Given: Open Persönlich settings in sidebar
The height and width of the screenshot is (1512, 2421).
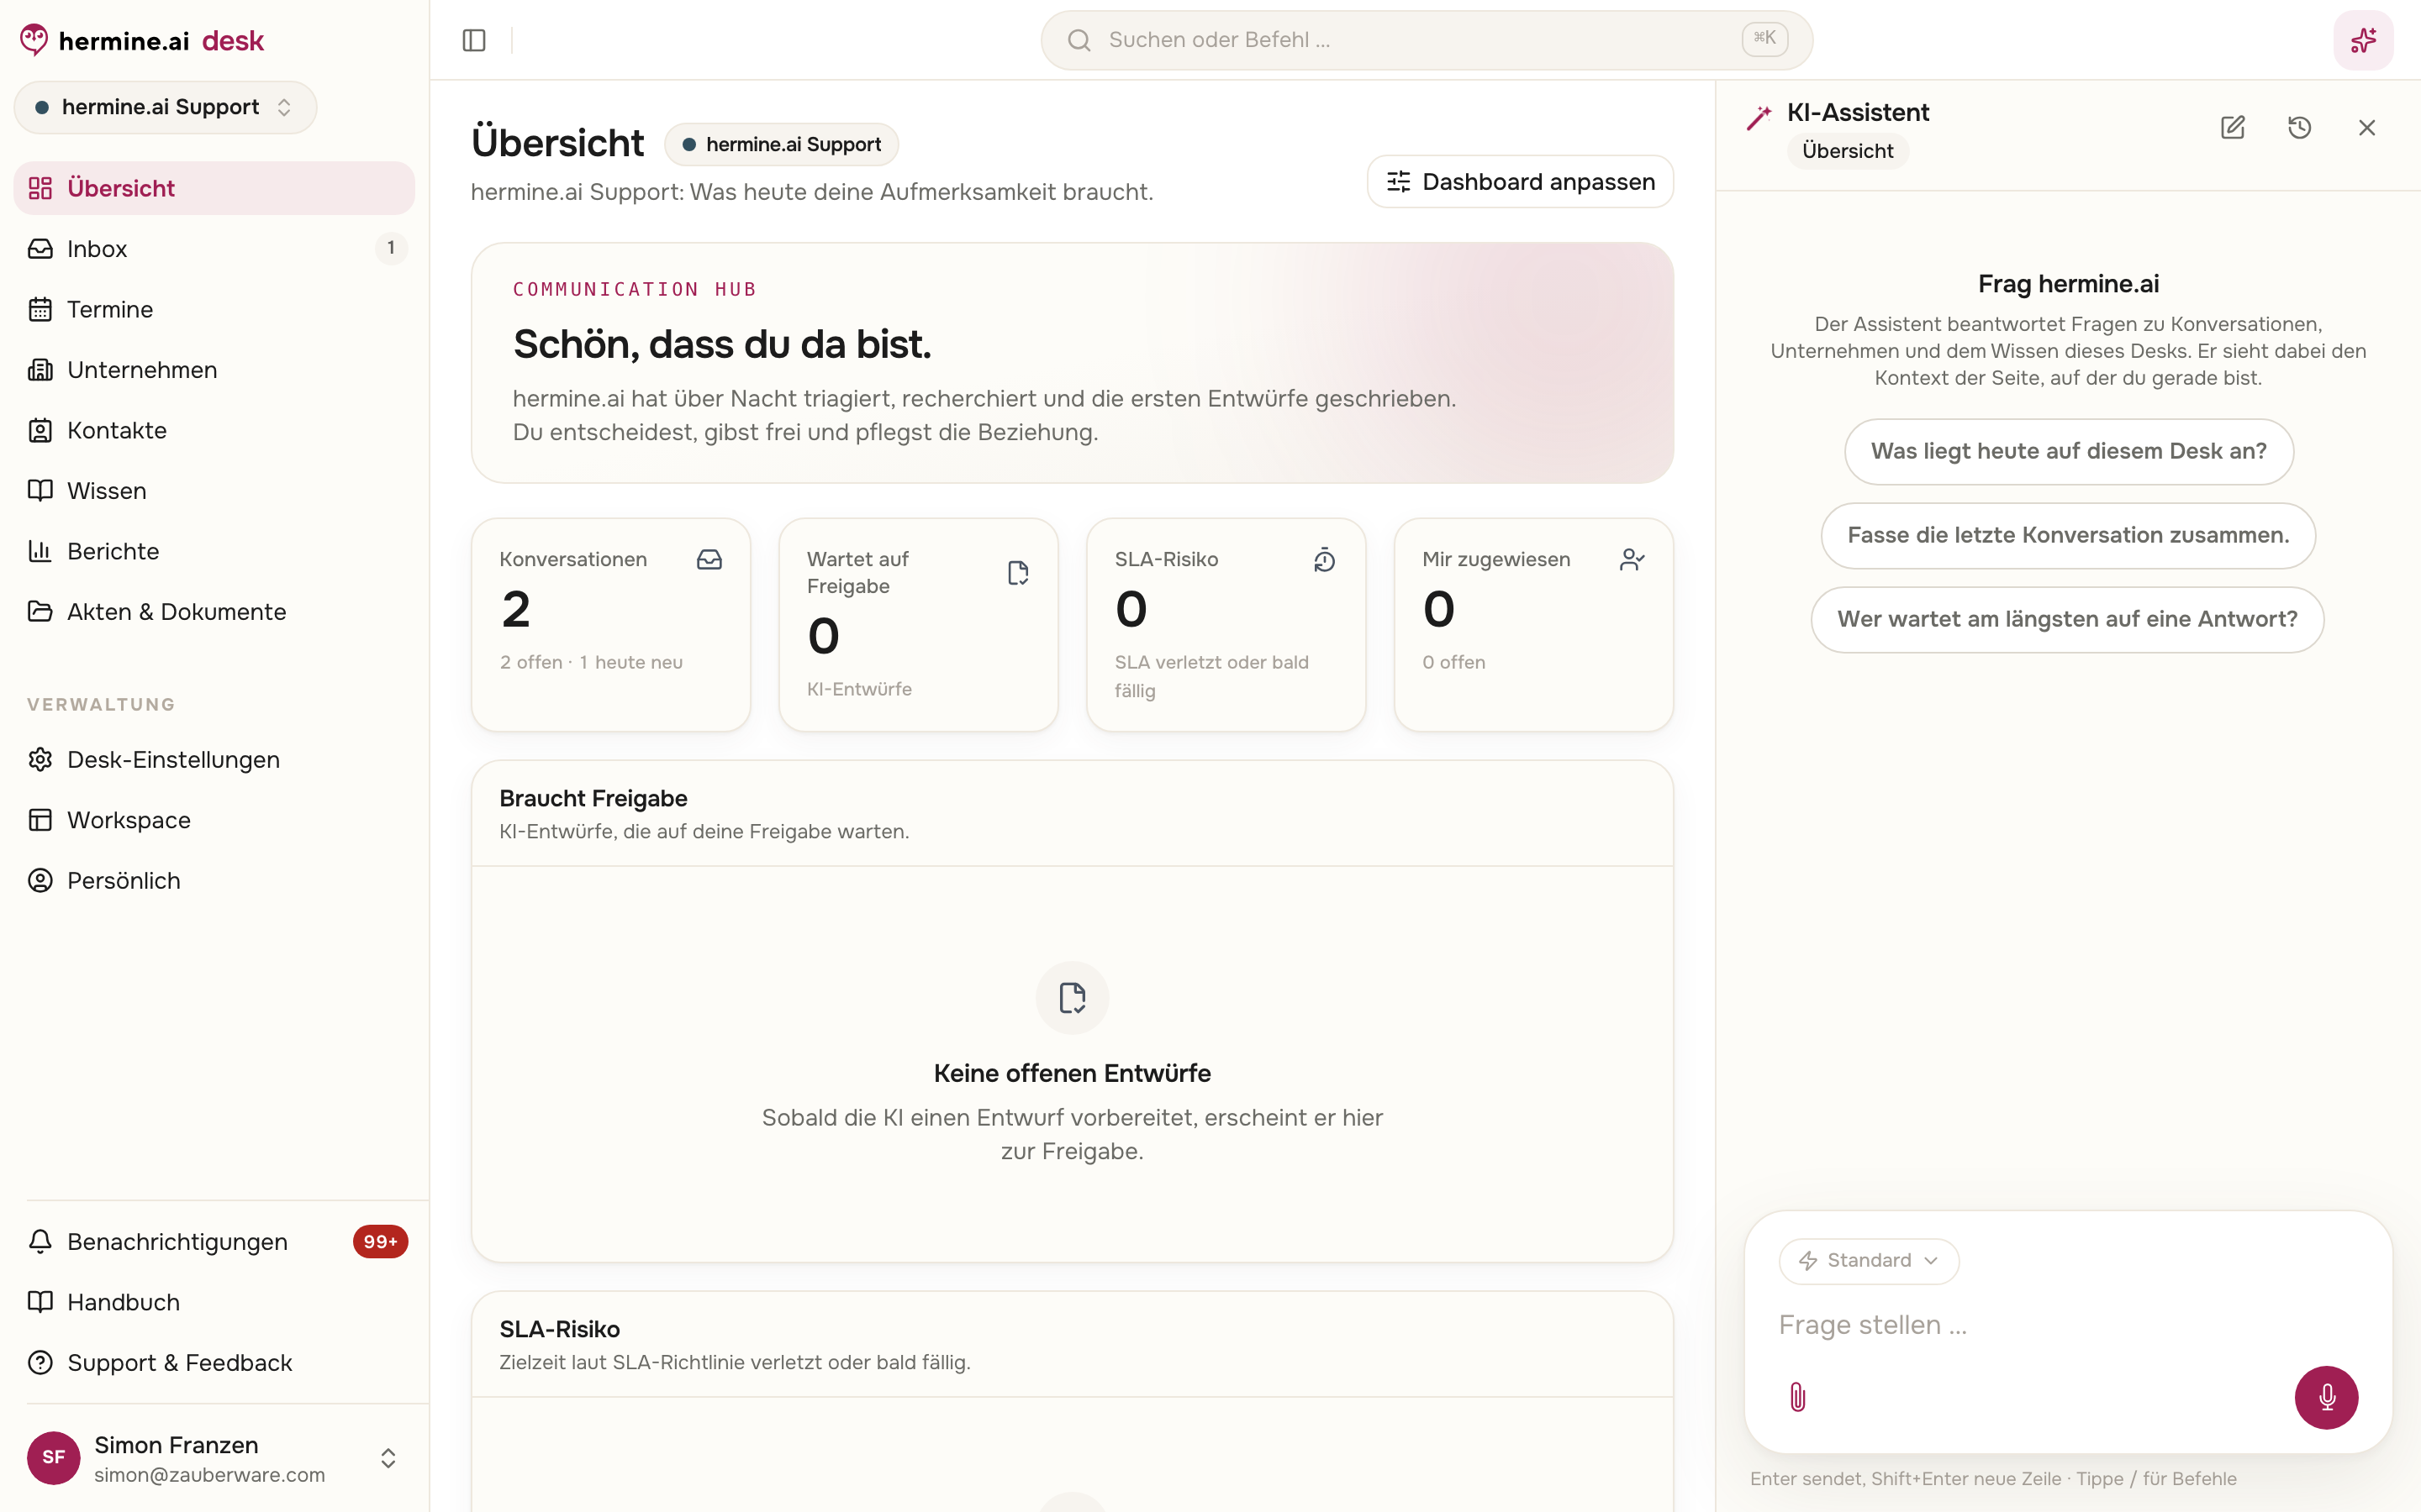Looking at the screenshot, I should pyautogui.click(x=214, y=881).
